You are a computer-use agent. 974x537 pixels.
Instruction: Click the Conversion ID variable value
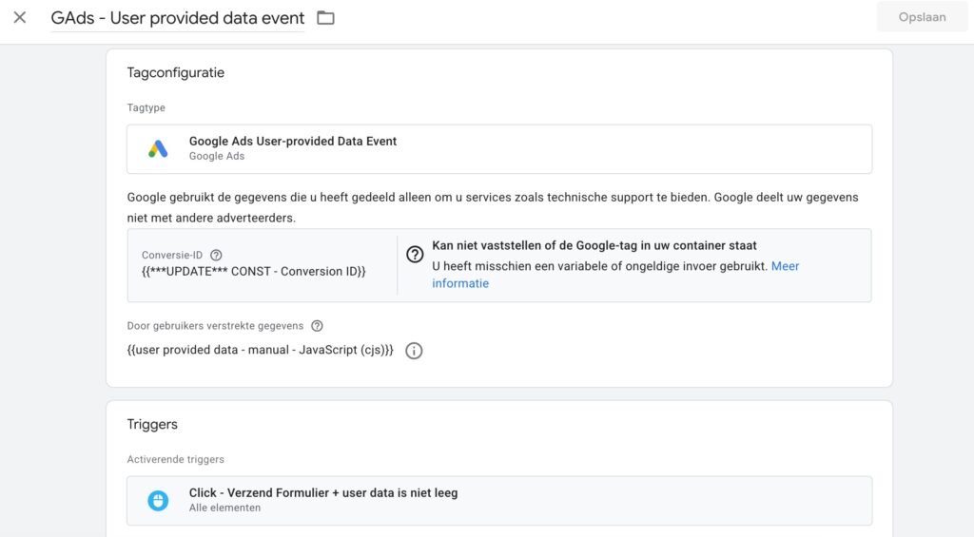[x=253, y=272]
